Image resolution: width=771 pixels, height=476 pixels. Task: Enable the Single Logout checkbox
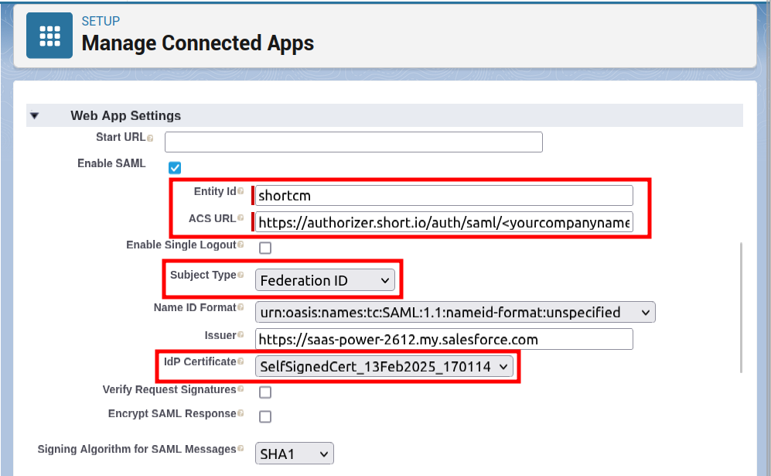point(264,248)
